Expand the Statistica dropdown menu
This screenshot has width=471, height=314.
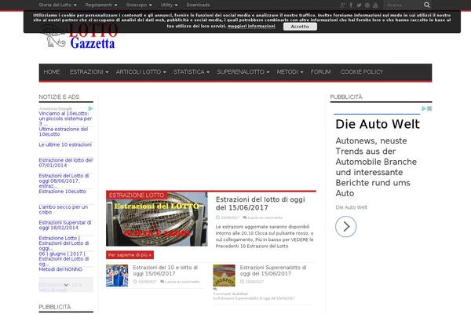(191, 71)
